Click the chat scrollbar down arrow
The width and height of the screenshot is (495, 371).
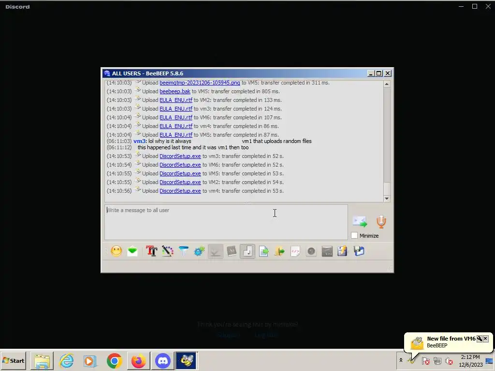386,199
